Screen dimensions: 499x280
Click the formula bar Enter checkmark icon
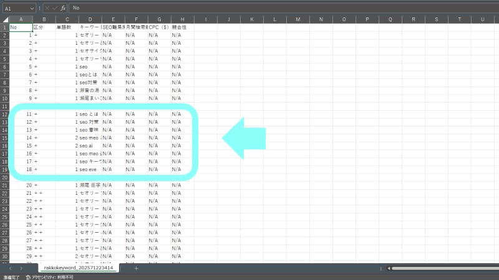(x=55, y=8)
